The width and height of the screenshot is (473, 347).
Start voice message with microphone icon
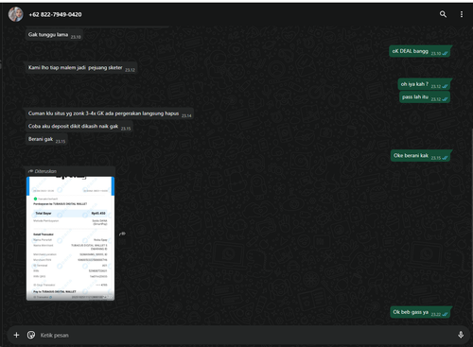click(461, 335)
